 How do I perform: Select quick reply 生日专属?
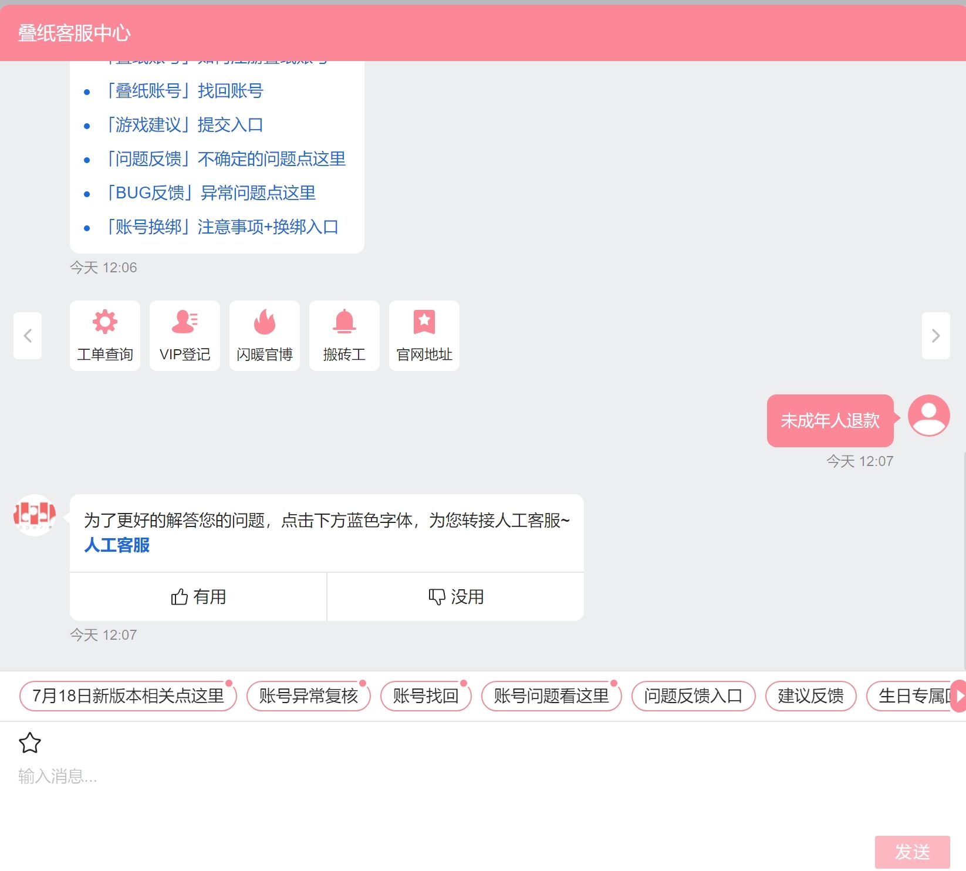tap(908, 696)
